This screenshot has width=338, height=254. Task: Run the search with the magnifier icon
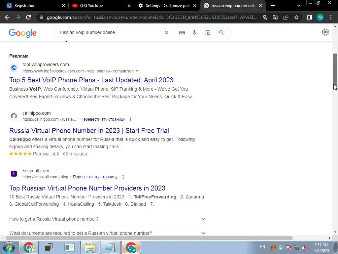pos(221,32)
